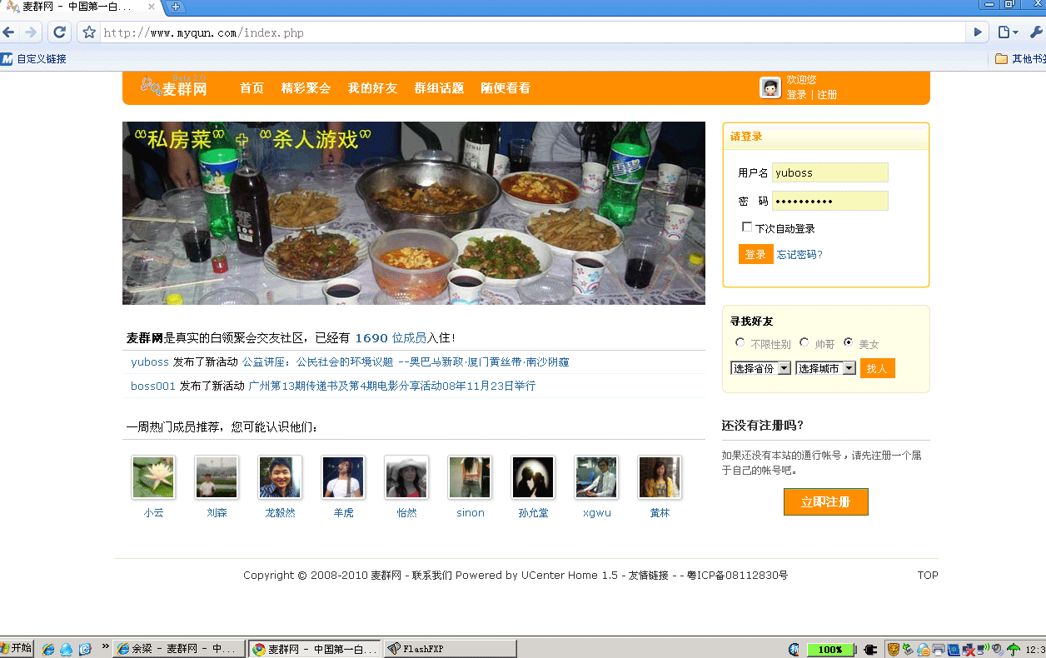
Task: Open the 精彩聚会 navigation item
Action: 306,88
